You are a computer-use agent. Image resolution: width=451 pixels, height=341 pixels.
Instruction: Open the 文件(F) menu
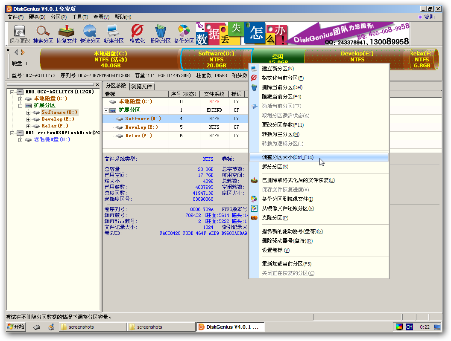click(x=15, y=17)
